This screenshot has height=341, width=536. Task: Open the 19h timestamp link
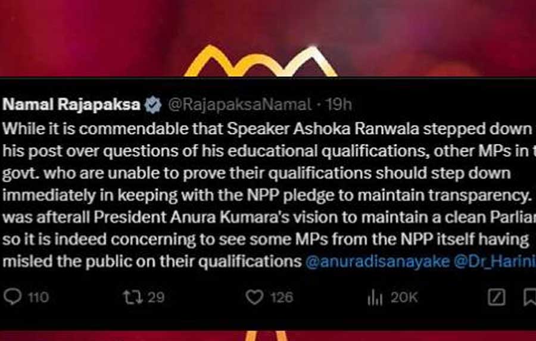tap(338, 105)
